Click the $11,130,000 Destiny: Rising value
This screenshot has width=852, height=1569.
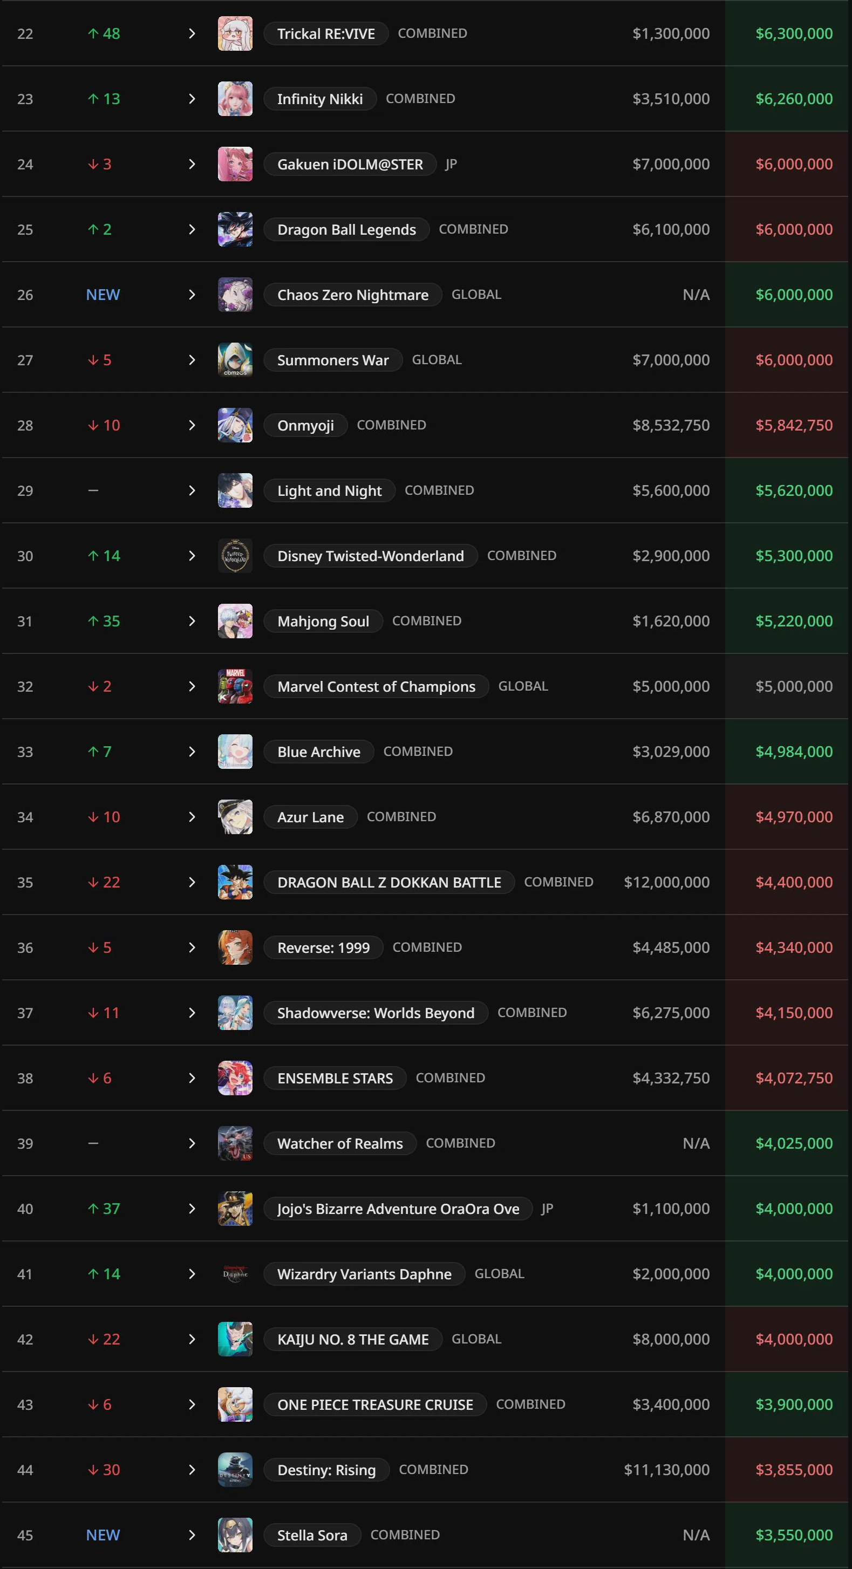coord(666,1470)
